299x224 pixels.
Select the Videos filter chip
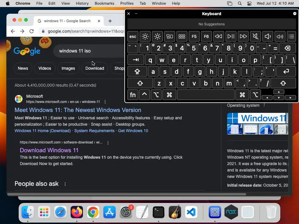(45, 68)
